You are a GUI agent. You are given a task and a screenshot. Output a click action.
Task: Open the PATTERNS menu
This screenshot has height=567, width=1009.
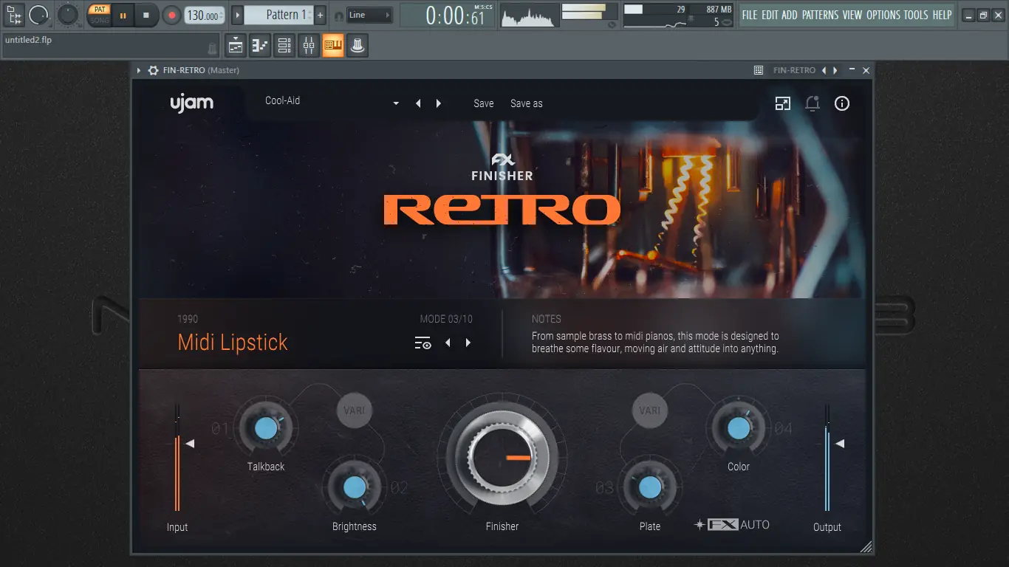point(820,15)
